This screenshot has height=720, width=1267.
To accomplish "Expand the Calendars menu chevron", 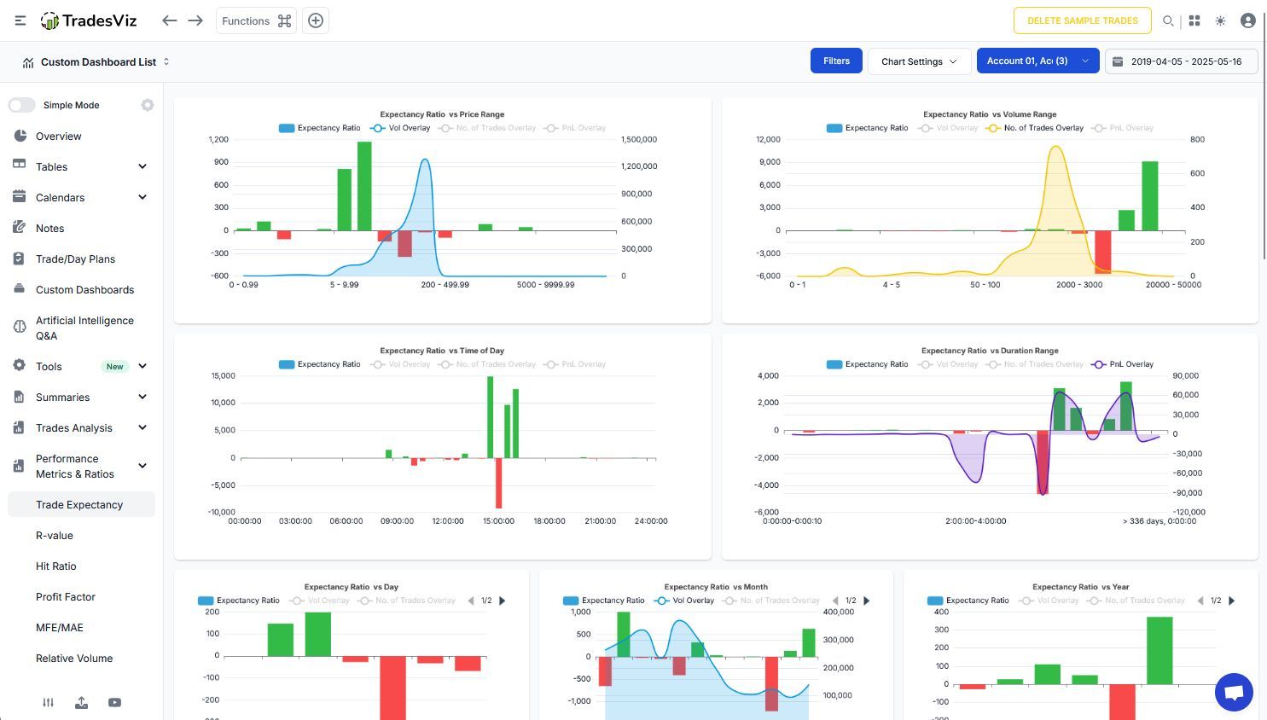I will click(142, 197).
